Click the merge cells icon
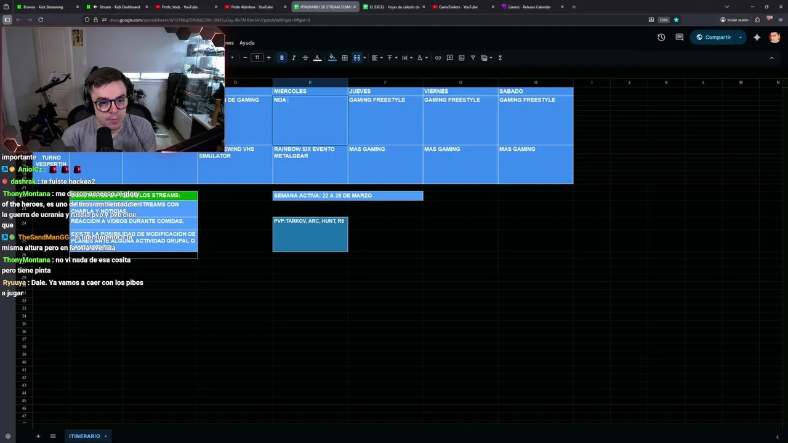 point(356,58)
